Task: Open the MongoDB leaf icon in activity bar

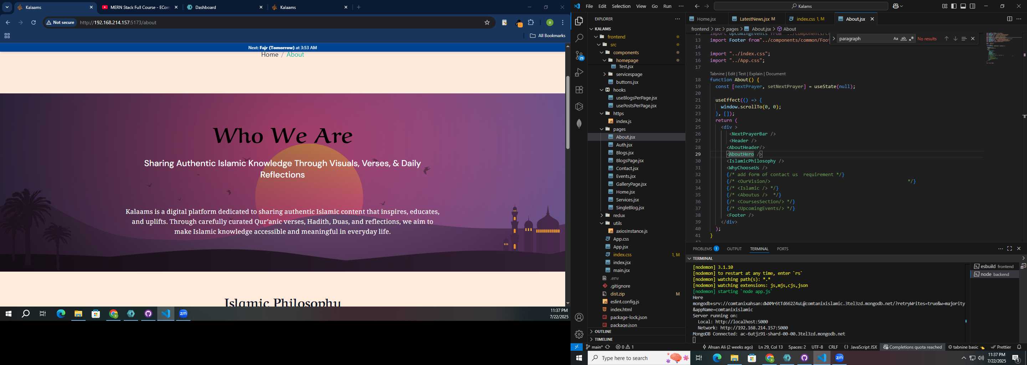Action: [x=579, y=124]
